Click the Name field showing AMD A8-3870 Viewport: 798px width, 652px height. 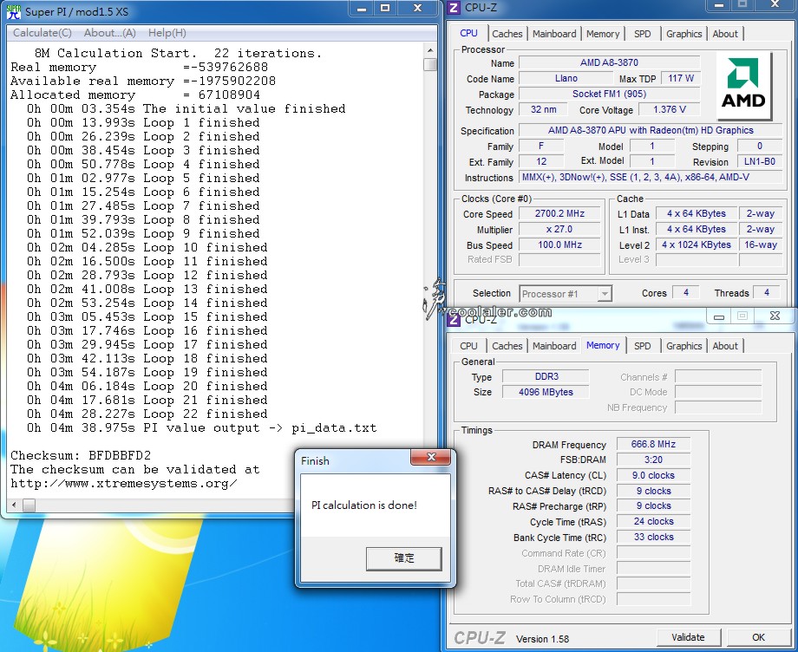(609, 62)
